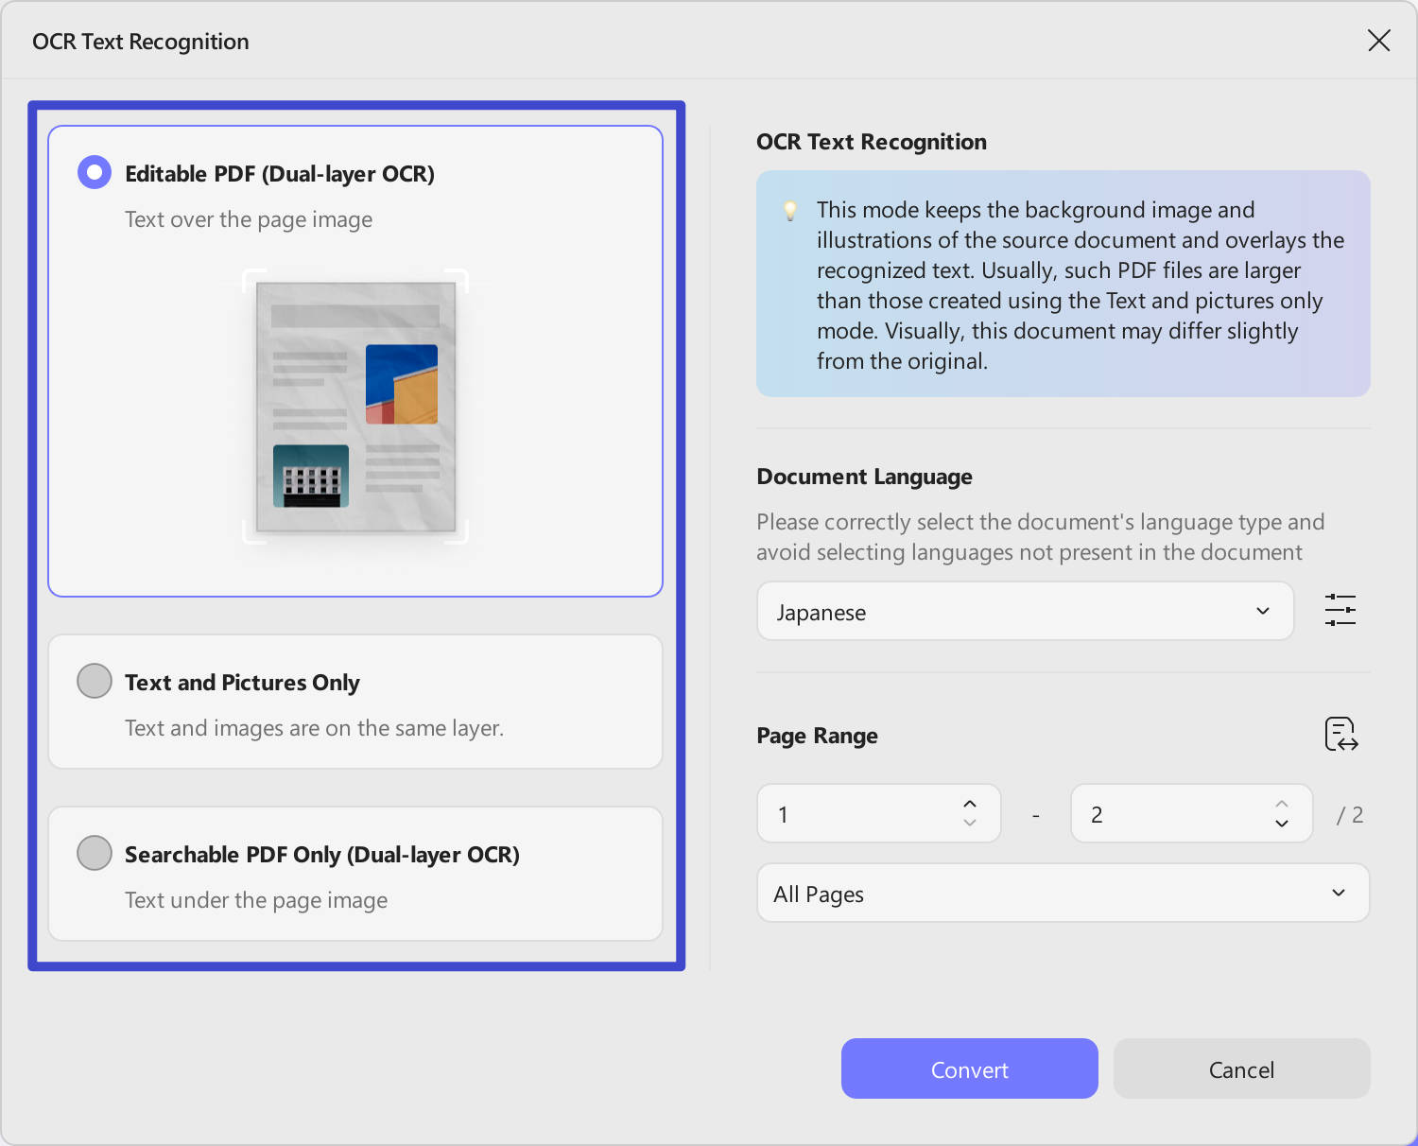This screenshot has height=1146, width=1418.
Task: Select Text and Pictures Only radio button
Action: (95, 681)
